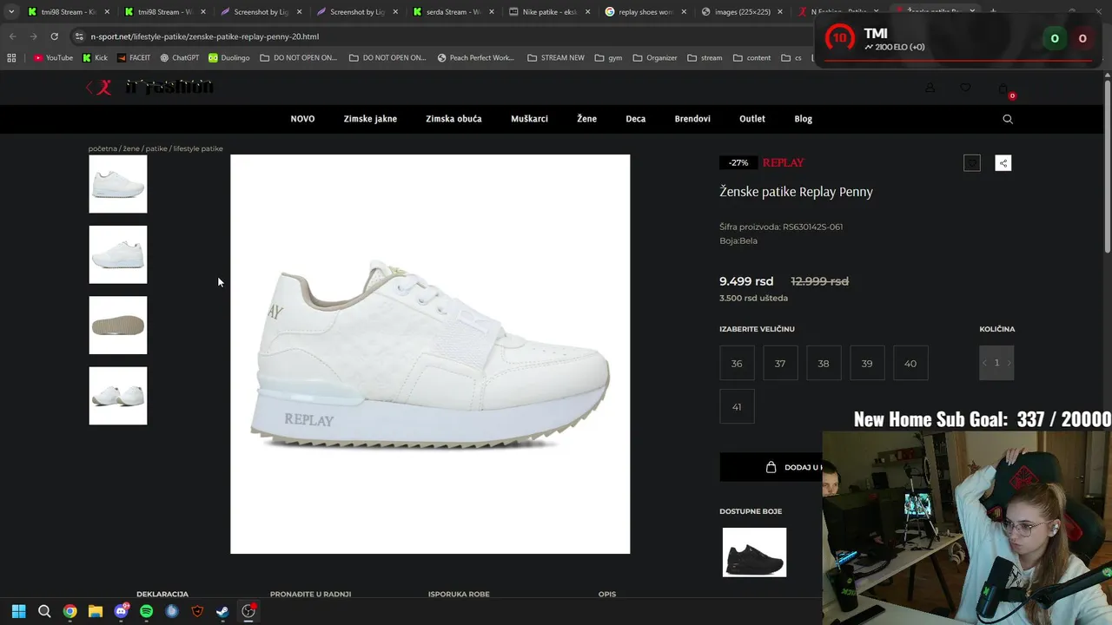Open FACEIT bookmark
1112x625 pixels.
133,58
